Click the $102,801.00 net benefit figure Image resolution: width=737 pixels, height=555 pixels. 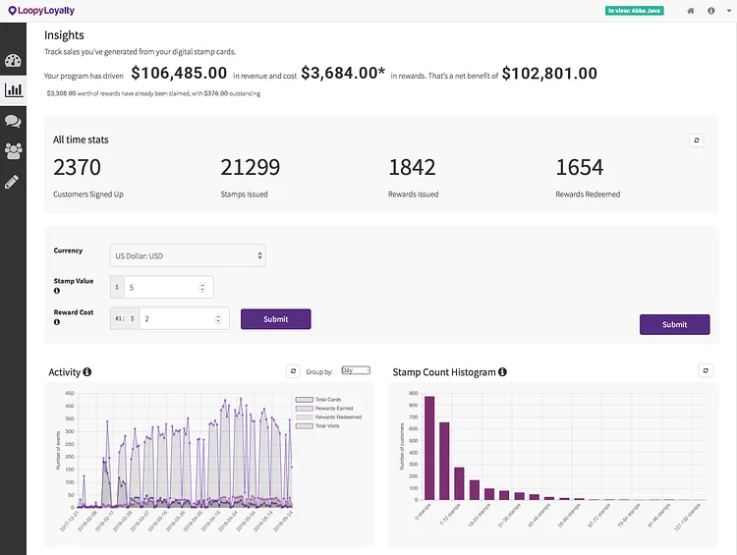point(549,74)
